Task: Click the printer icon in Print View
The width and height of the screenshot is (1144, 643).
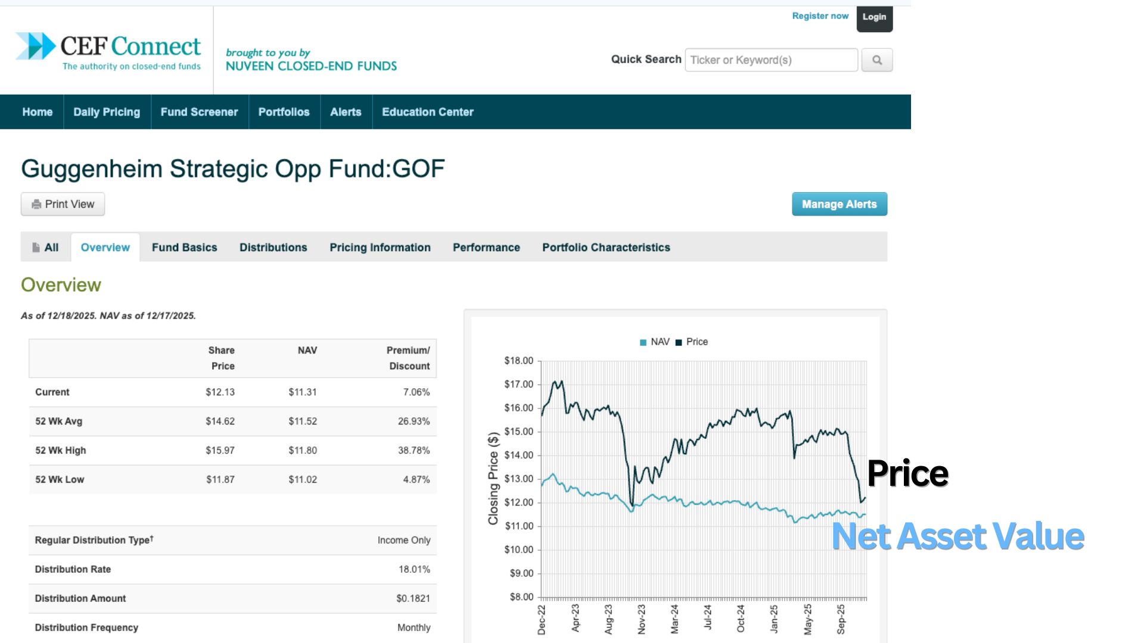Action: click(x=36, y=204)
